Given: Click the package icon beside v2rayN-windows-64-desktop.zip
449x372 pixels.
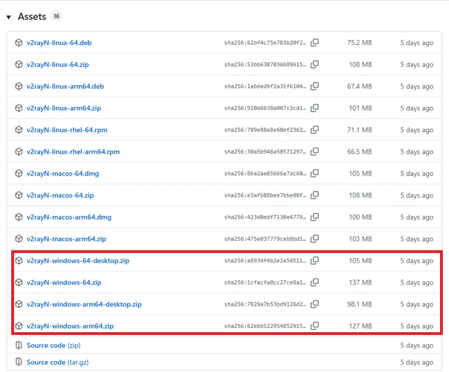Looking at the screenshot, I should 18,260.
